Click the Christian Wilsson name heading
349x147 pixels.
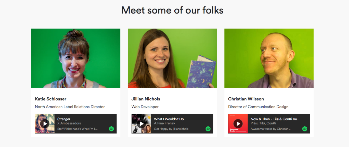click(x=246, y=99)
